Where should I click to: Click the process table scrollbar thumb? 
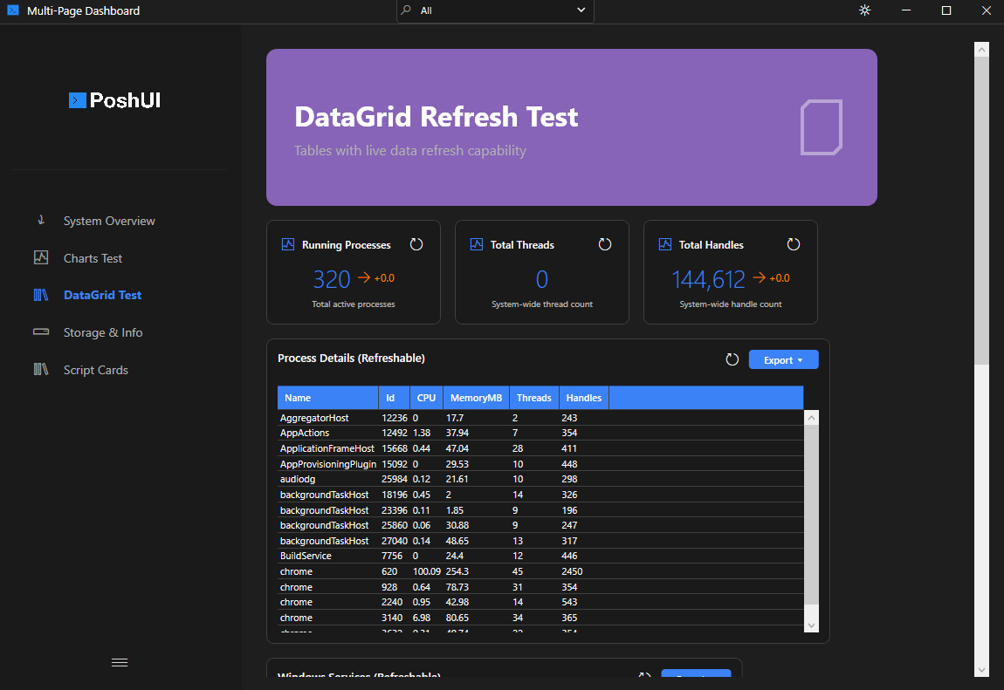point(811,514)
